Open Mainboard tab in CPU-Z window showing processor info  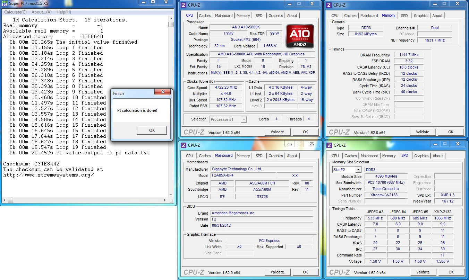pyautogui.click(x=224, y=16)
